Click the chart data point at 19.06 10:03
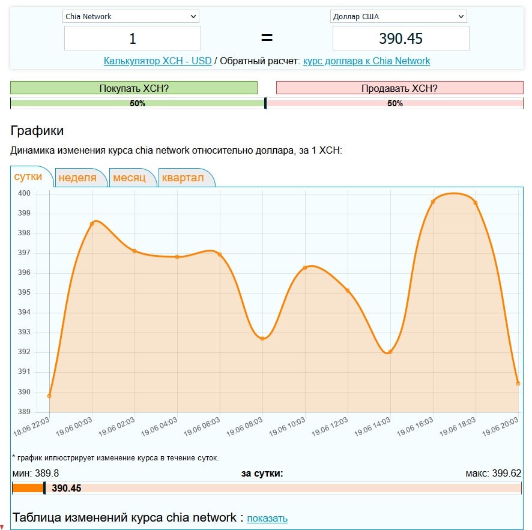The image size is (532, 530). [305, 268]
